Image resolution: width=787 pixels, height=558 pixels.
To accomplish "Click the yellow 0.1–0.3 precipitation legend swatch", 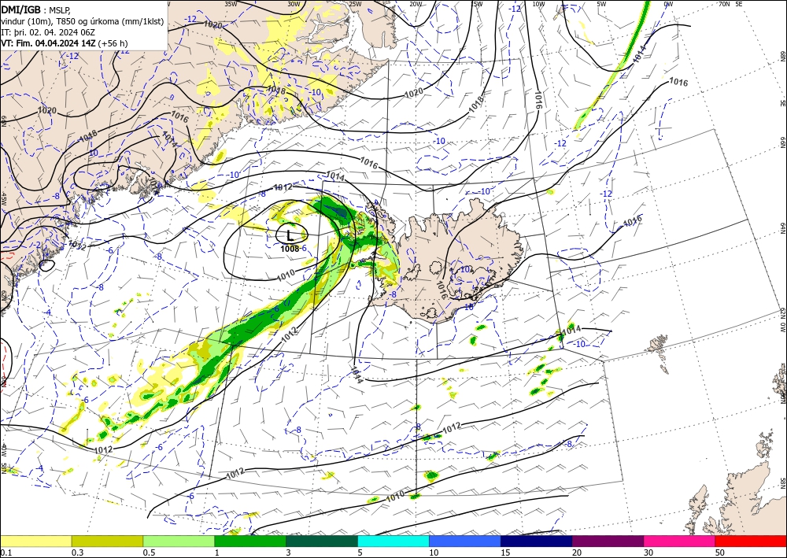I will pos(35,541).
